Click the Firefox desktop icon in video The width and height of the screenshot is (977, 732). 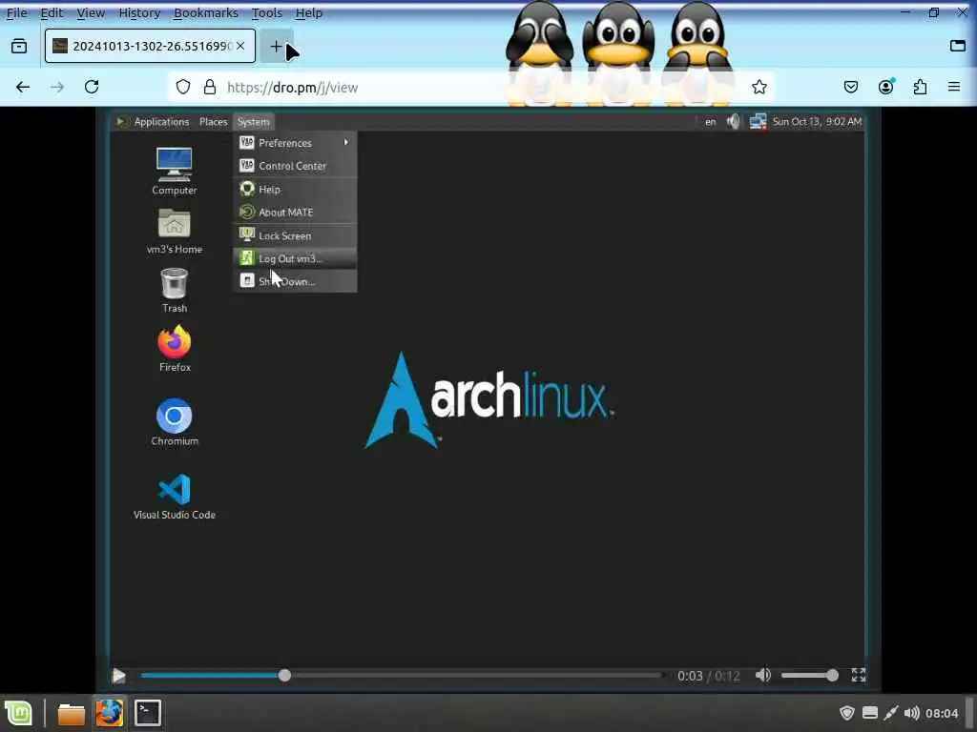coord(175,349)
